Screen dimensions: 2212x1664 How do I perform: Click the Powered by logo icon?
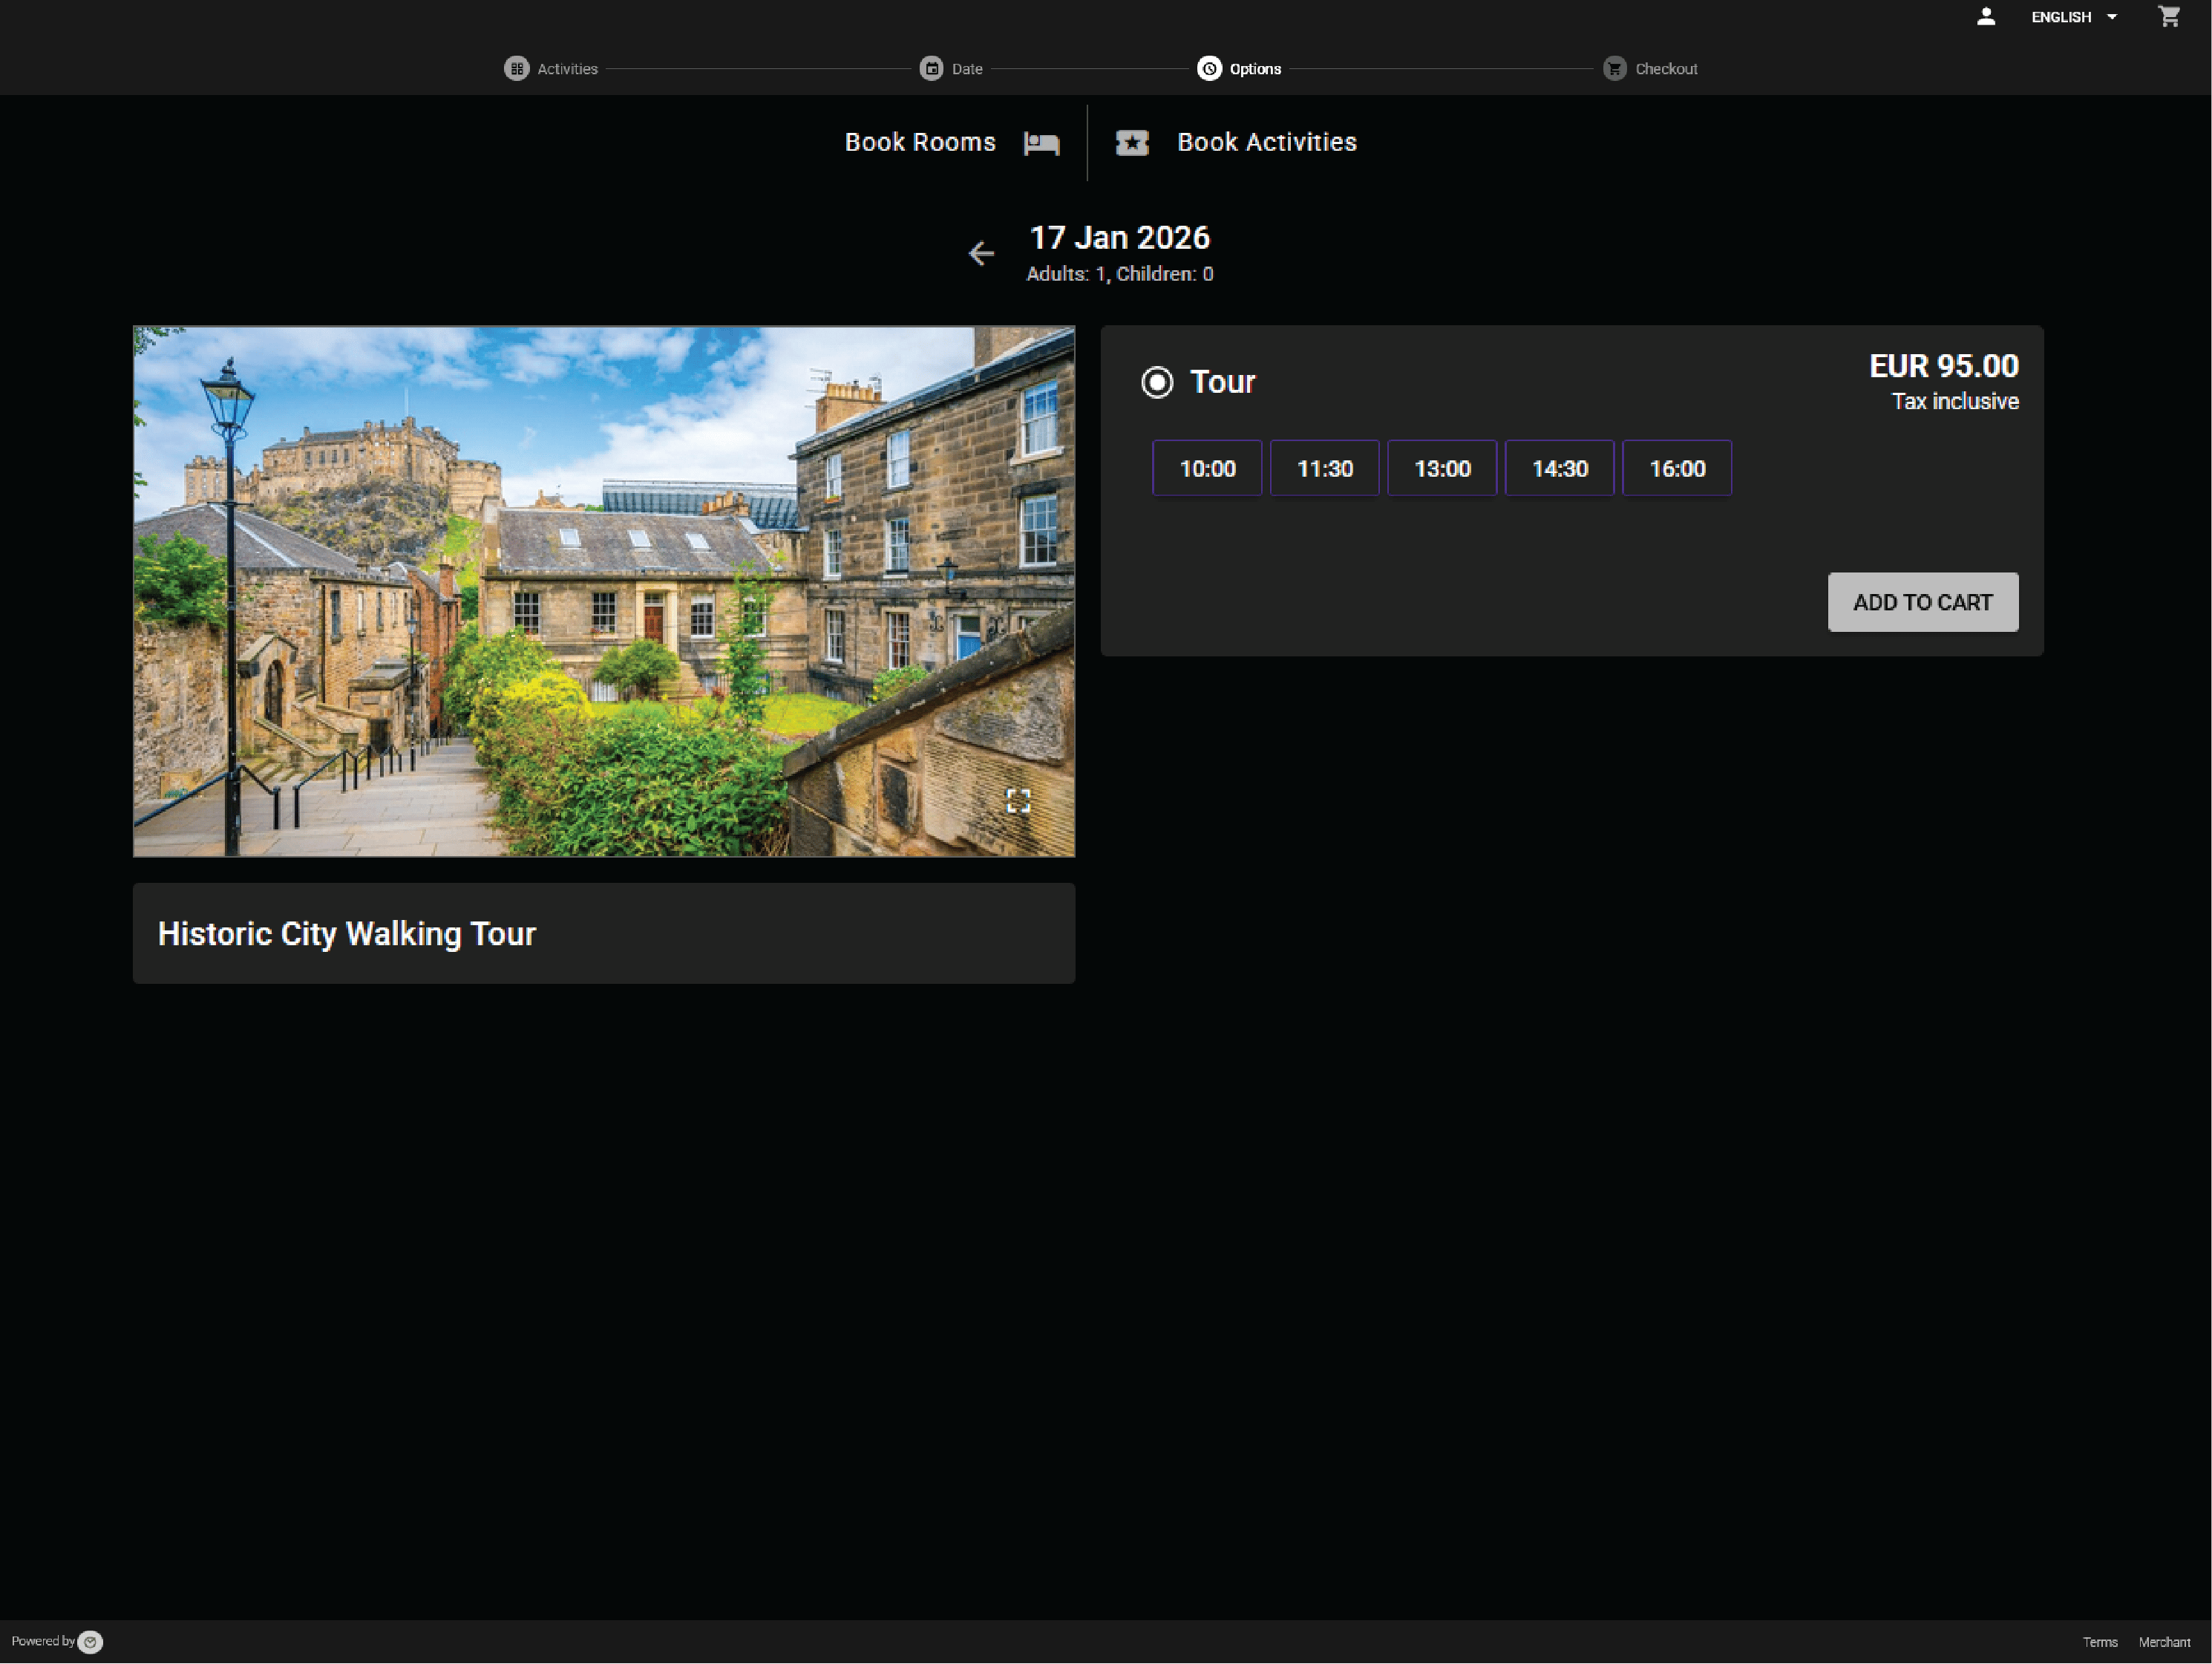90,1642
